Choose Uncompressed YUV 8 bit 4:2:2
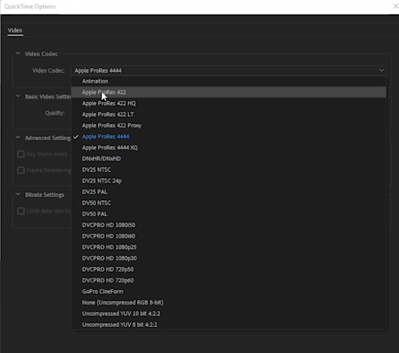 click(x=228, y=325)
